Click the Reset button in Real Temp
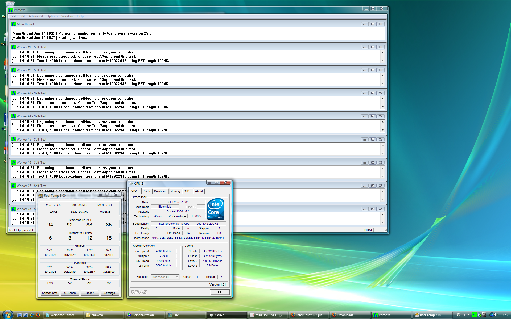511x319 pixels. (90, 293)
